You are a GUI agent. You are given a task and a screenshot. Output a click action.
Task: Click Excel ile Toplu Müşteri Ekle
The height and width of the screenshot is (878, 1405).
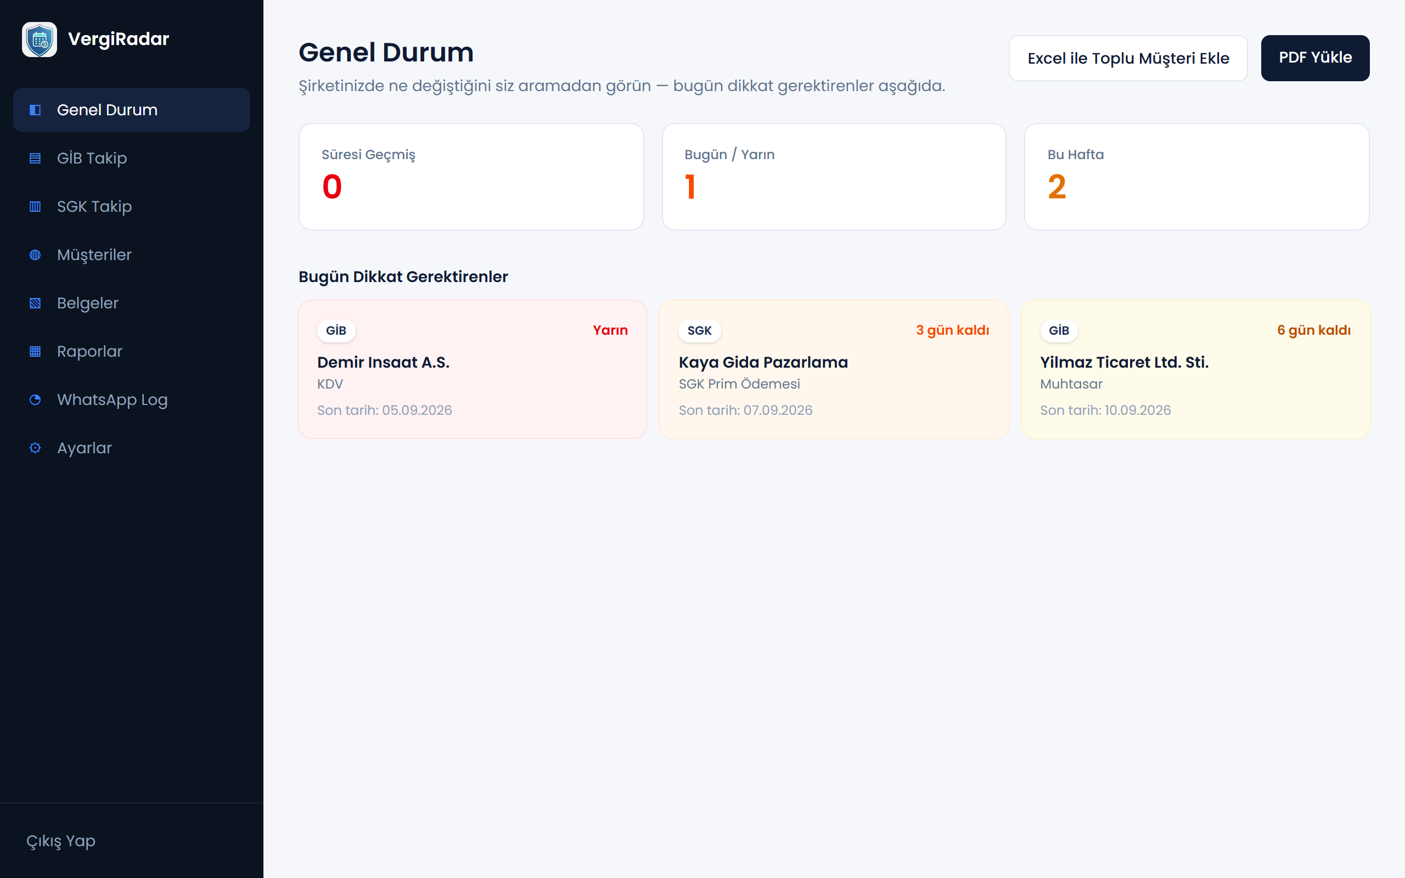[x=1128, y=58]
